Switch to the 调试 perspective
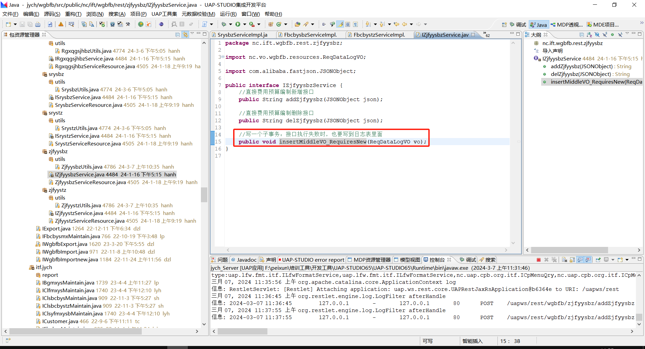This screenshot has width=645, height=349. click(x=518, y=25)
